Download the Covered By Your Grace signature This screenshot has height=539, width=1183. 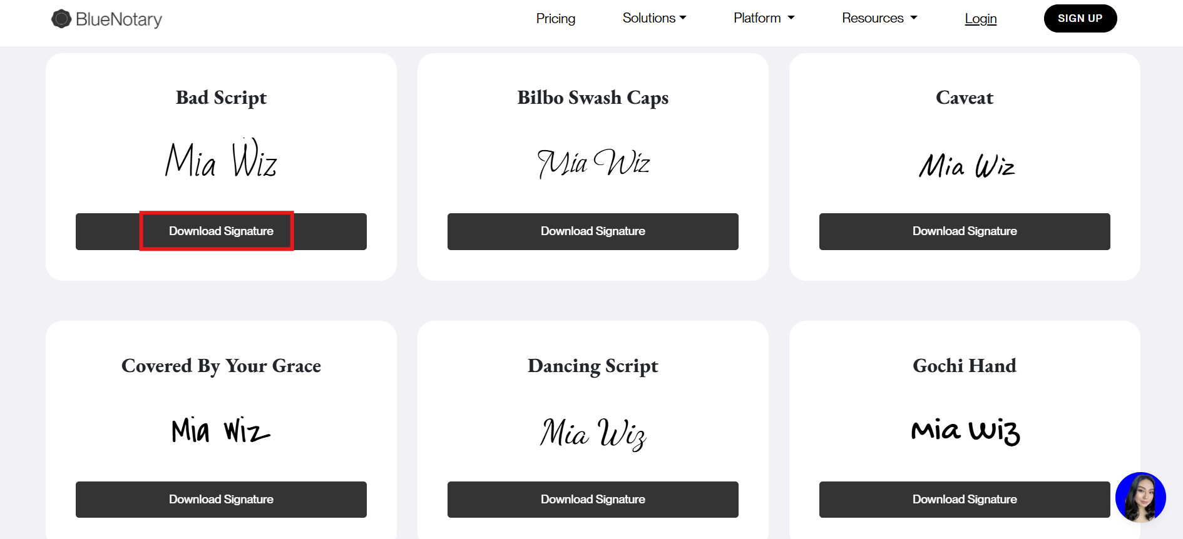pyautogui.click(x=221, y=499)
